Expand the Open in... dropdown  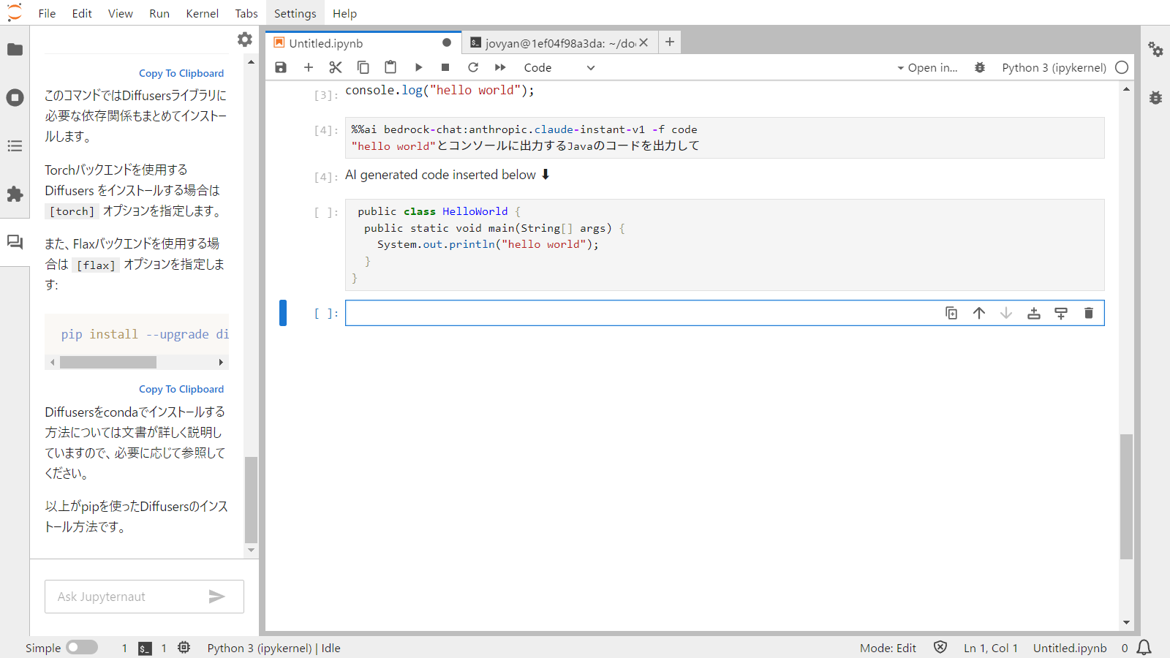[x=927, y=67]
